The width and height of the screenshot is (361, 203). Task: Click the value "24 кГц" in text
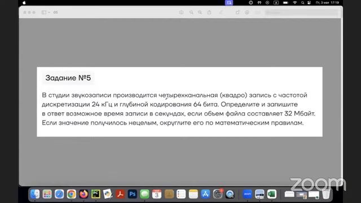[102, 104]
